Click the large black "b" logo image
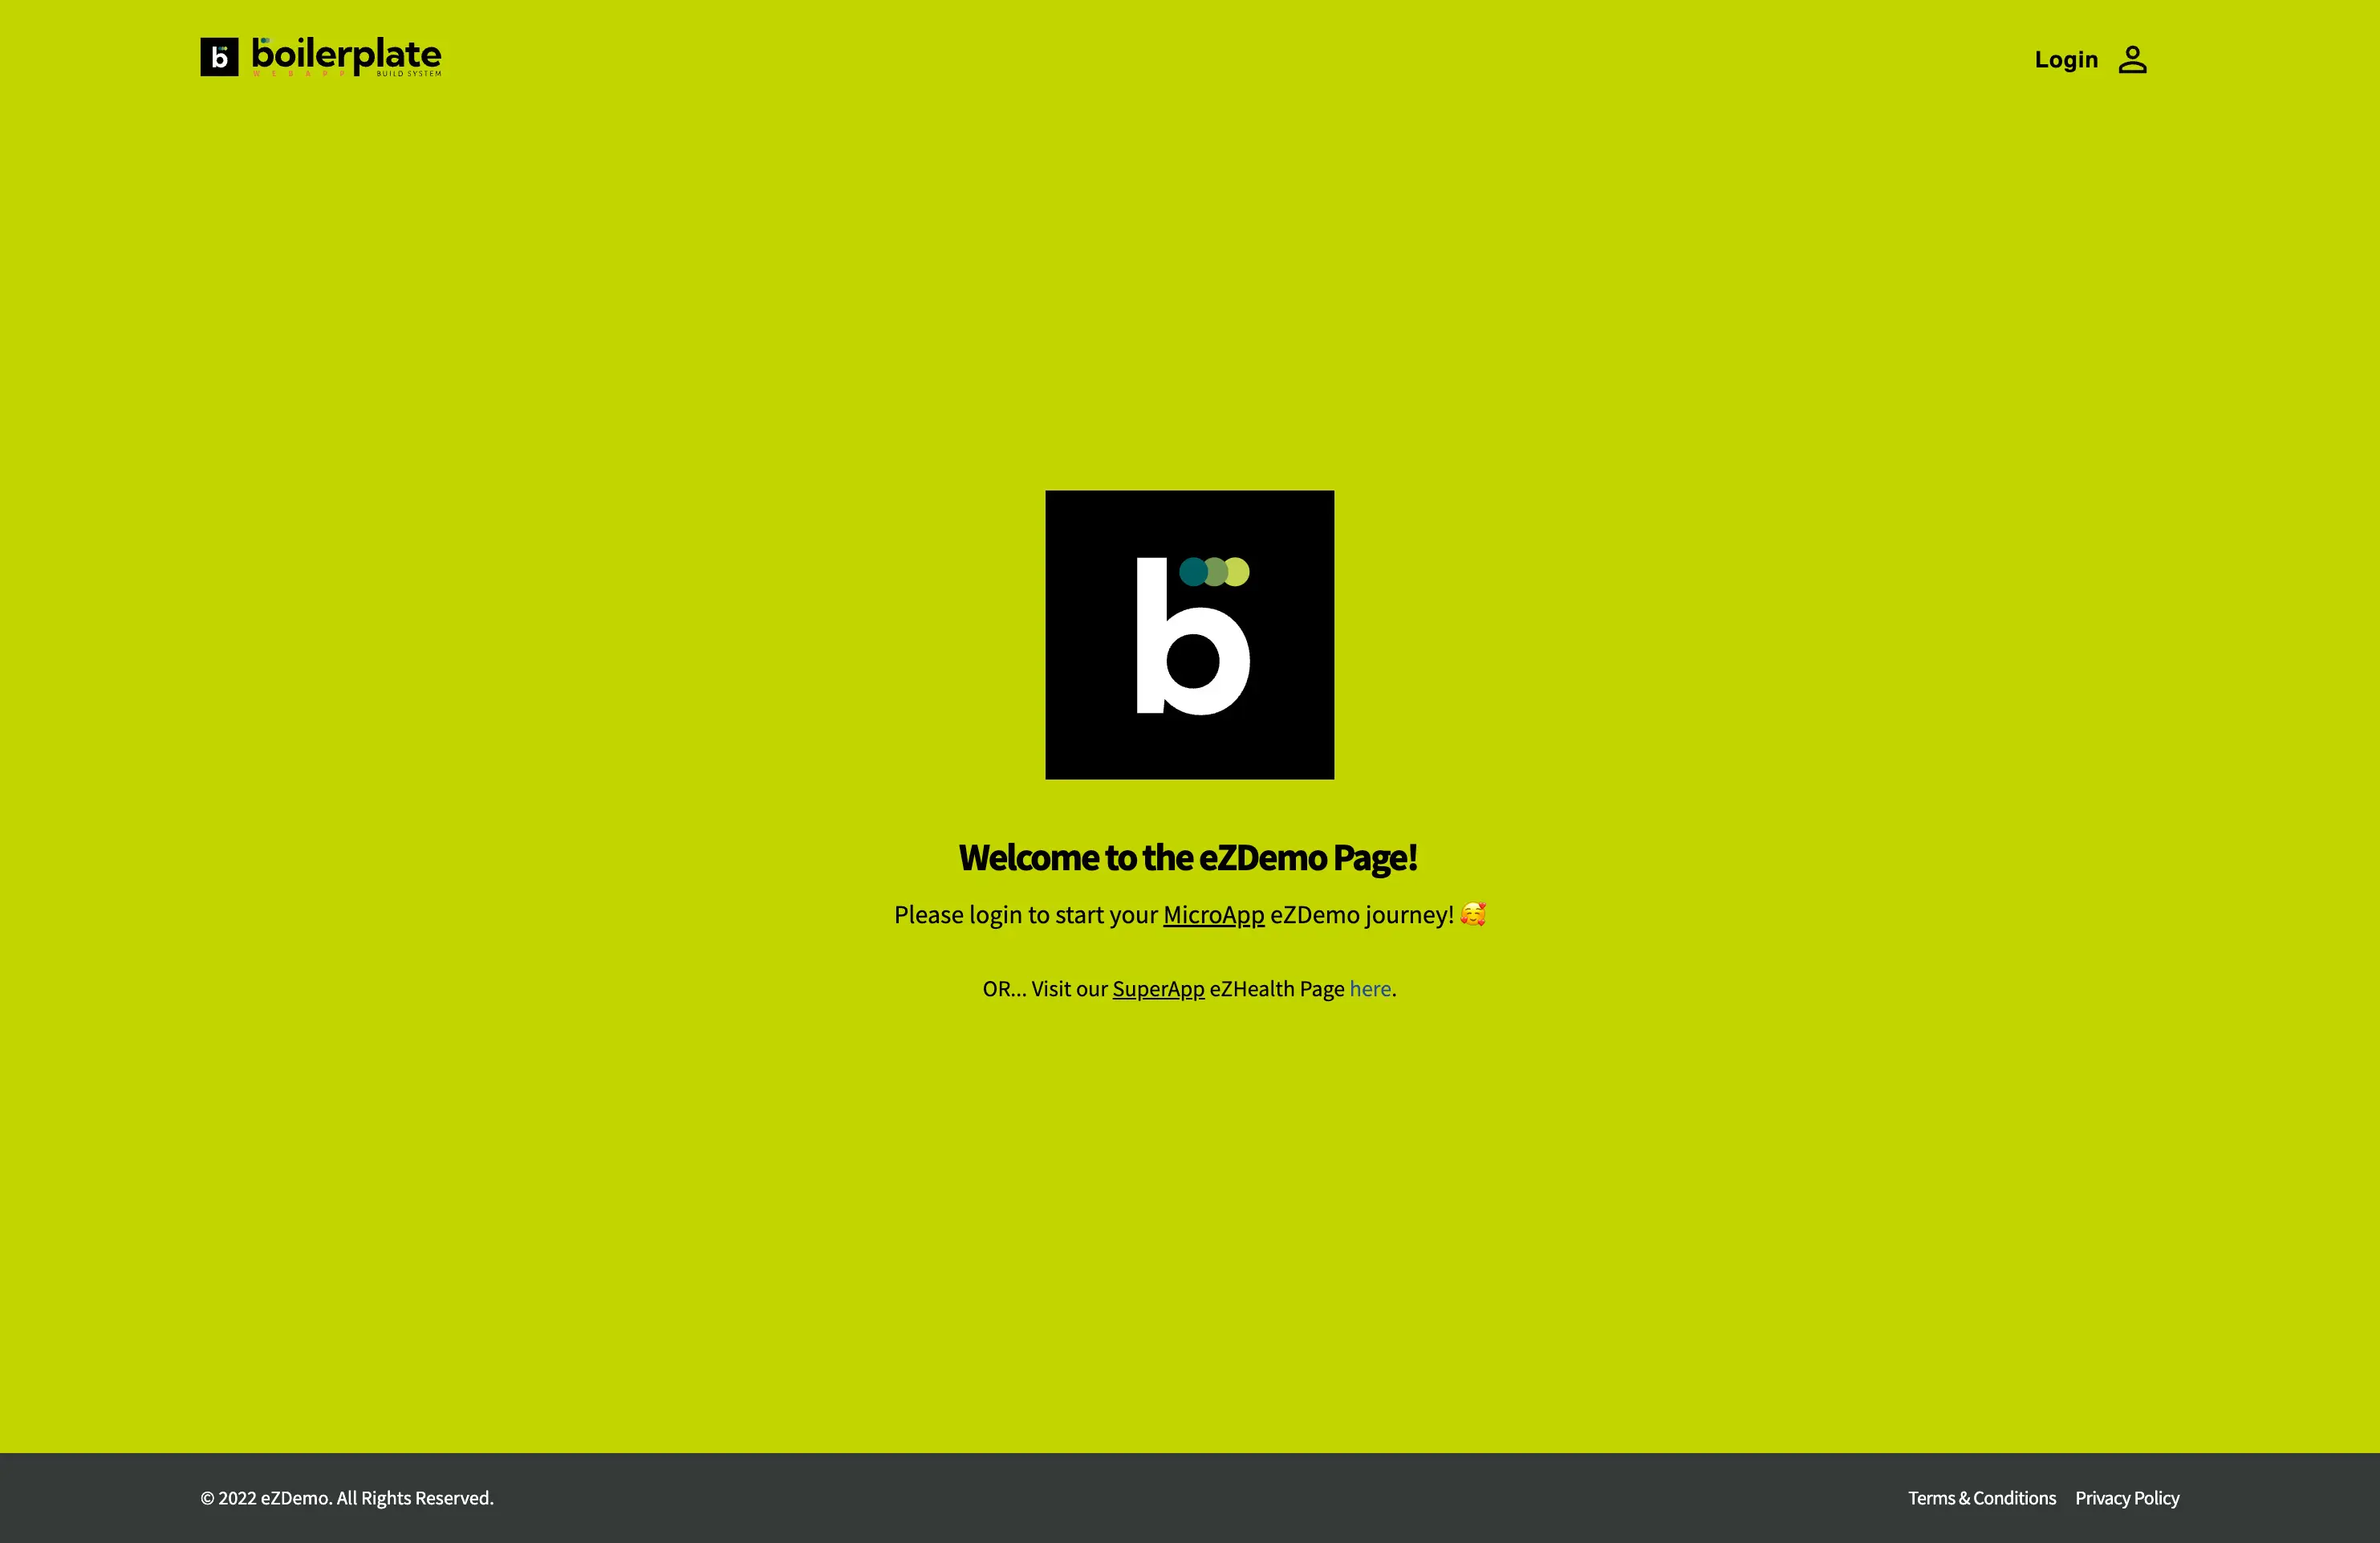This screenshot has height=1543, width=2380. 1189,635
